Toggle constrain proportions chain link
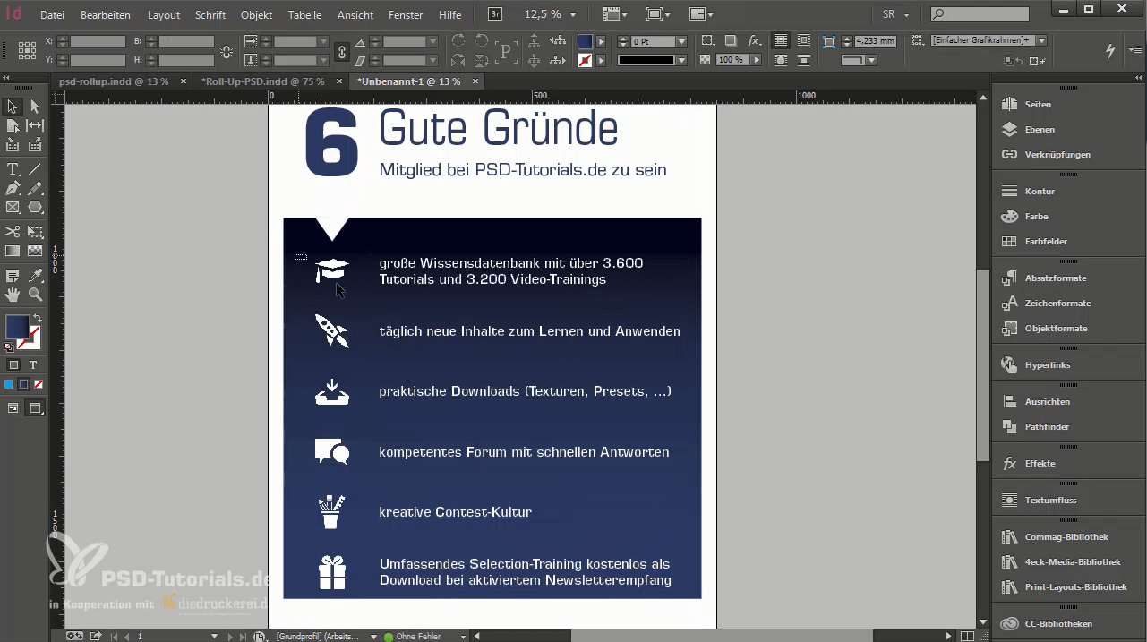This screenshot has width=1147, height=642. tap(341, 51)
